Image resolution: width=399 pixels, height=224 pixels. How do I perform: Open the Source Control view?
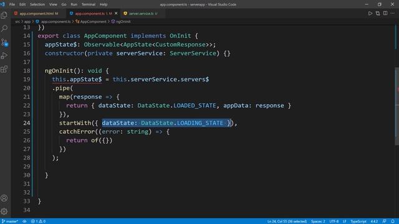click(4, 42)
